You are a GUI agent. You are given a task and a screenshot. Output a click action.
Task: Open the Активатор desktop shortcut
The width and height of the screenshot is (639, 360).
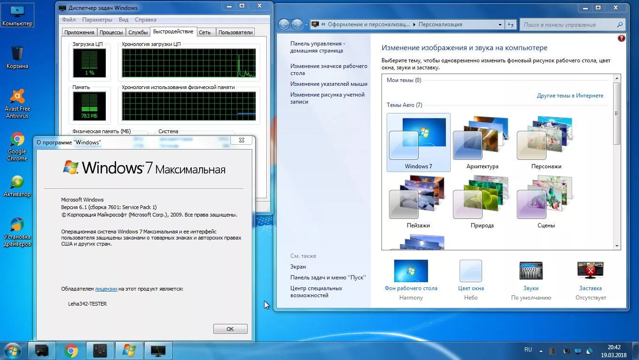pyautogui.click(x=17, y=186)
